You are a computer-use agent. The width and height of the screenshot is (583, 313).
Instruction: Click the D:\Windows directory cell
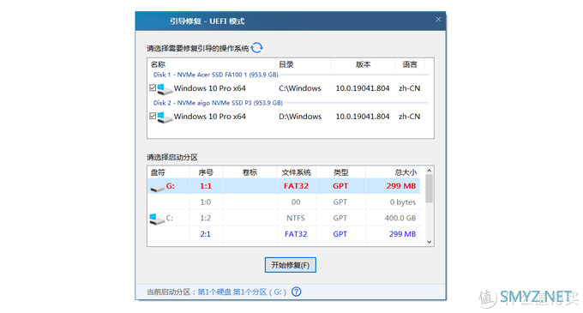click(300, 117)
